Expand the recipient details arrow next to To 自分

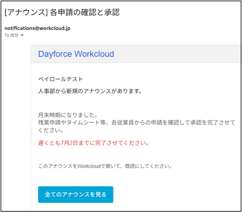point(22,35)
